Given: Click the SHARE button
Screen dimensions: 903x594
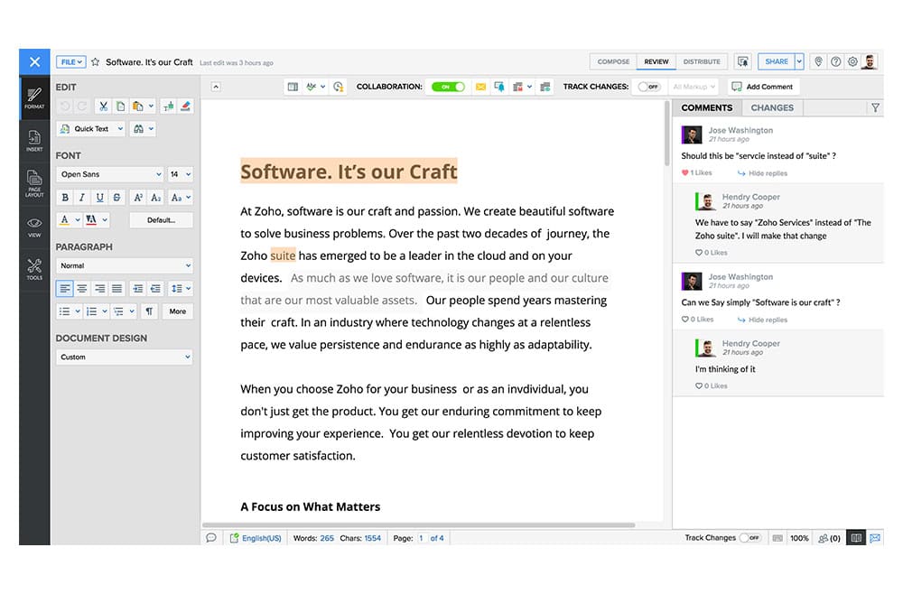Looking at the screenshot, I should pos(777,61).
